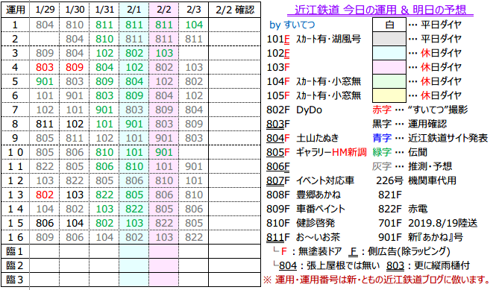Click the 運用 column header
499x290 pixels.
(x=15, y=10)
